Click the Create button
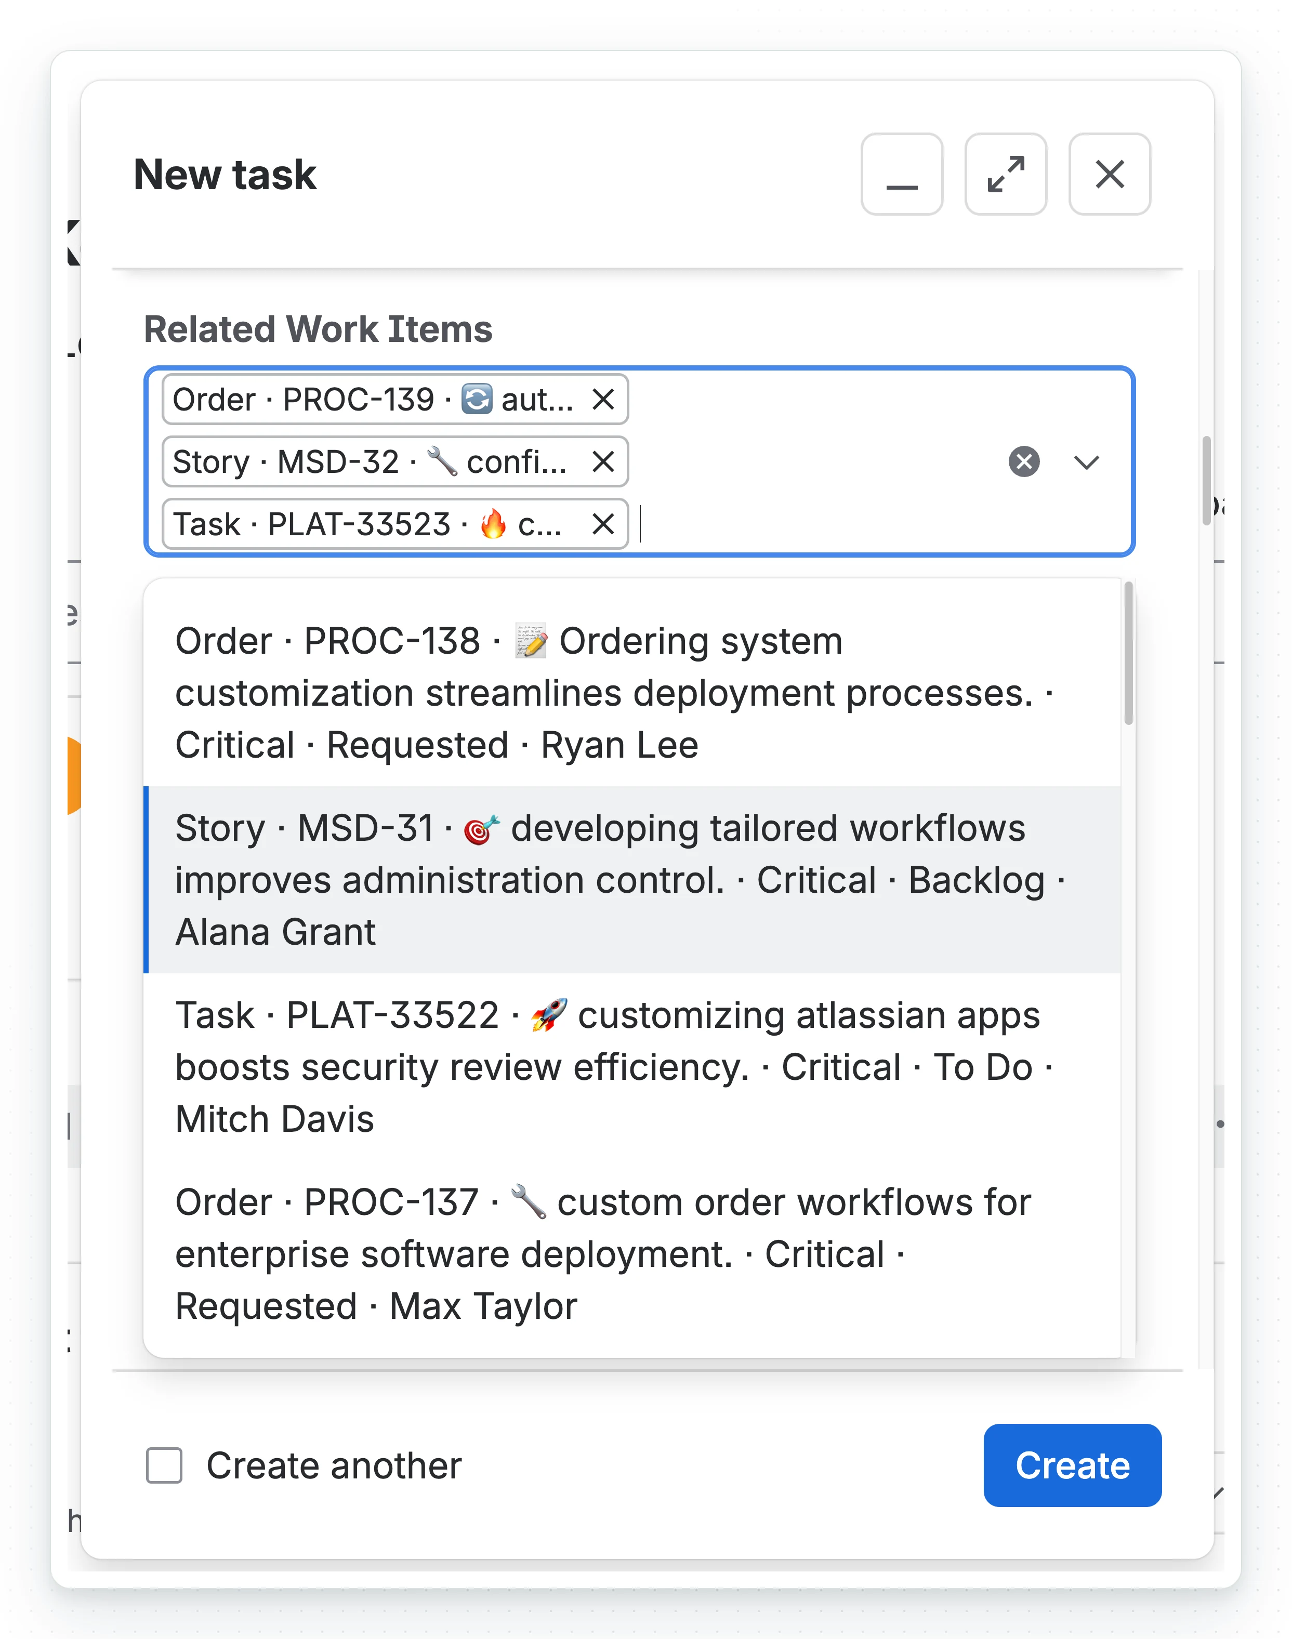Image resolution: width=1292 pixels, height=1639 pixels. pyautogui.click(x=1073, y=1466)
